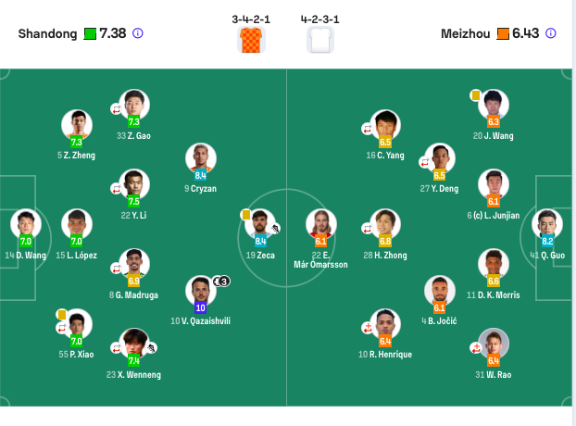This screenshot has width=576, height=426.
Task: Click the yellow card icon on Zeca
Action: click(x=245, y=215)
